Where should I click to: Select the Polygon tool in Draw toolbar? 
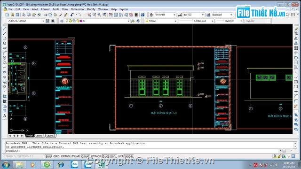[x=5, y=43]
